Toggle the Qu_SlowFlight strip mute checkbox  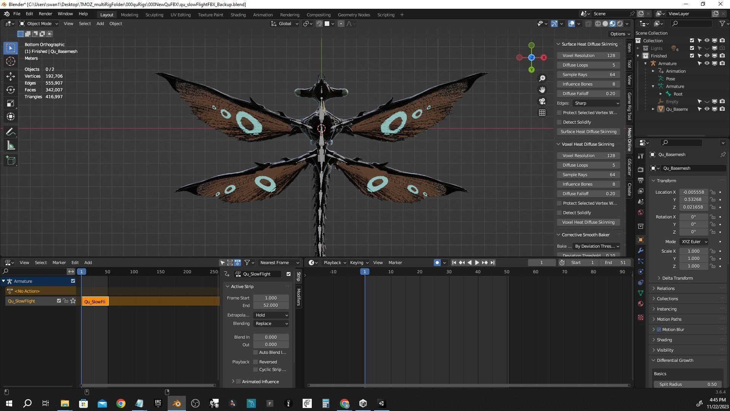click(x=288, y=274)
